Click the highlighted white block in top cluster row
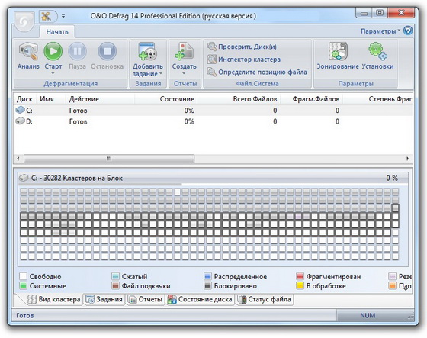Screen dimensions: 427x338 pyautogui.click(x=177, y=192)
